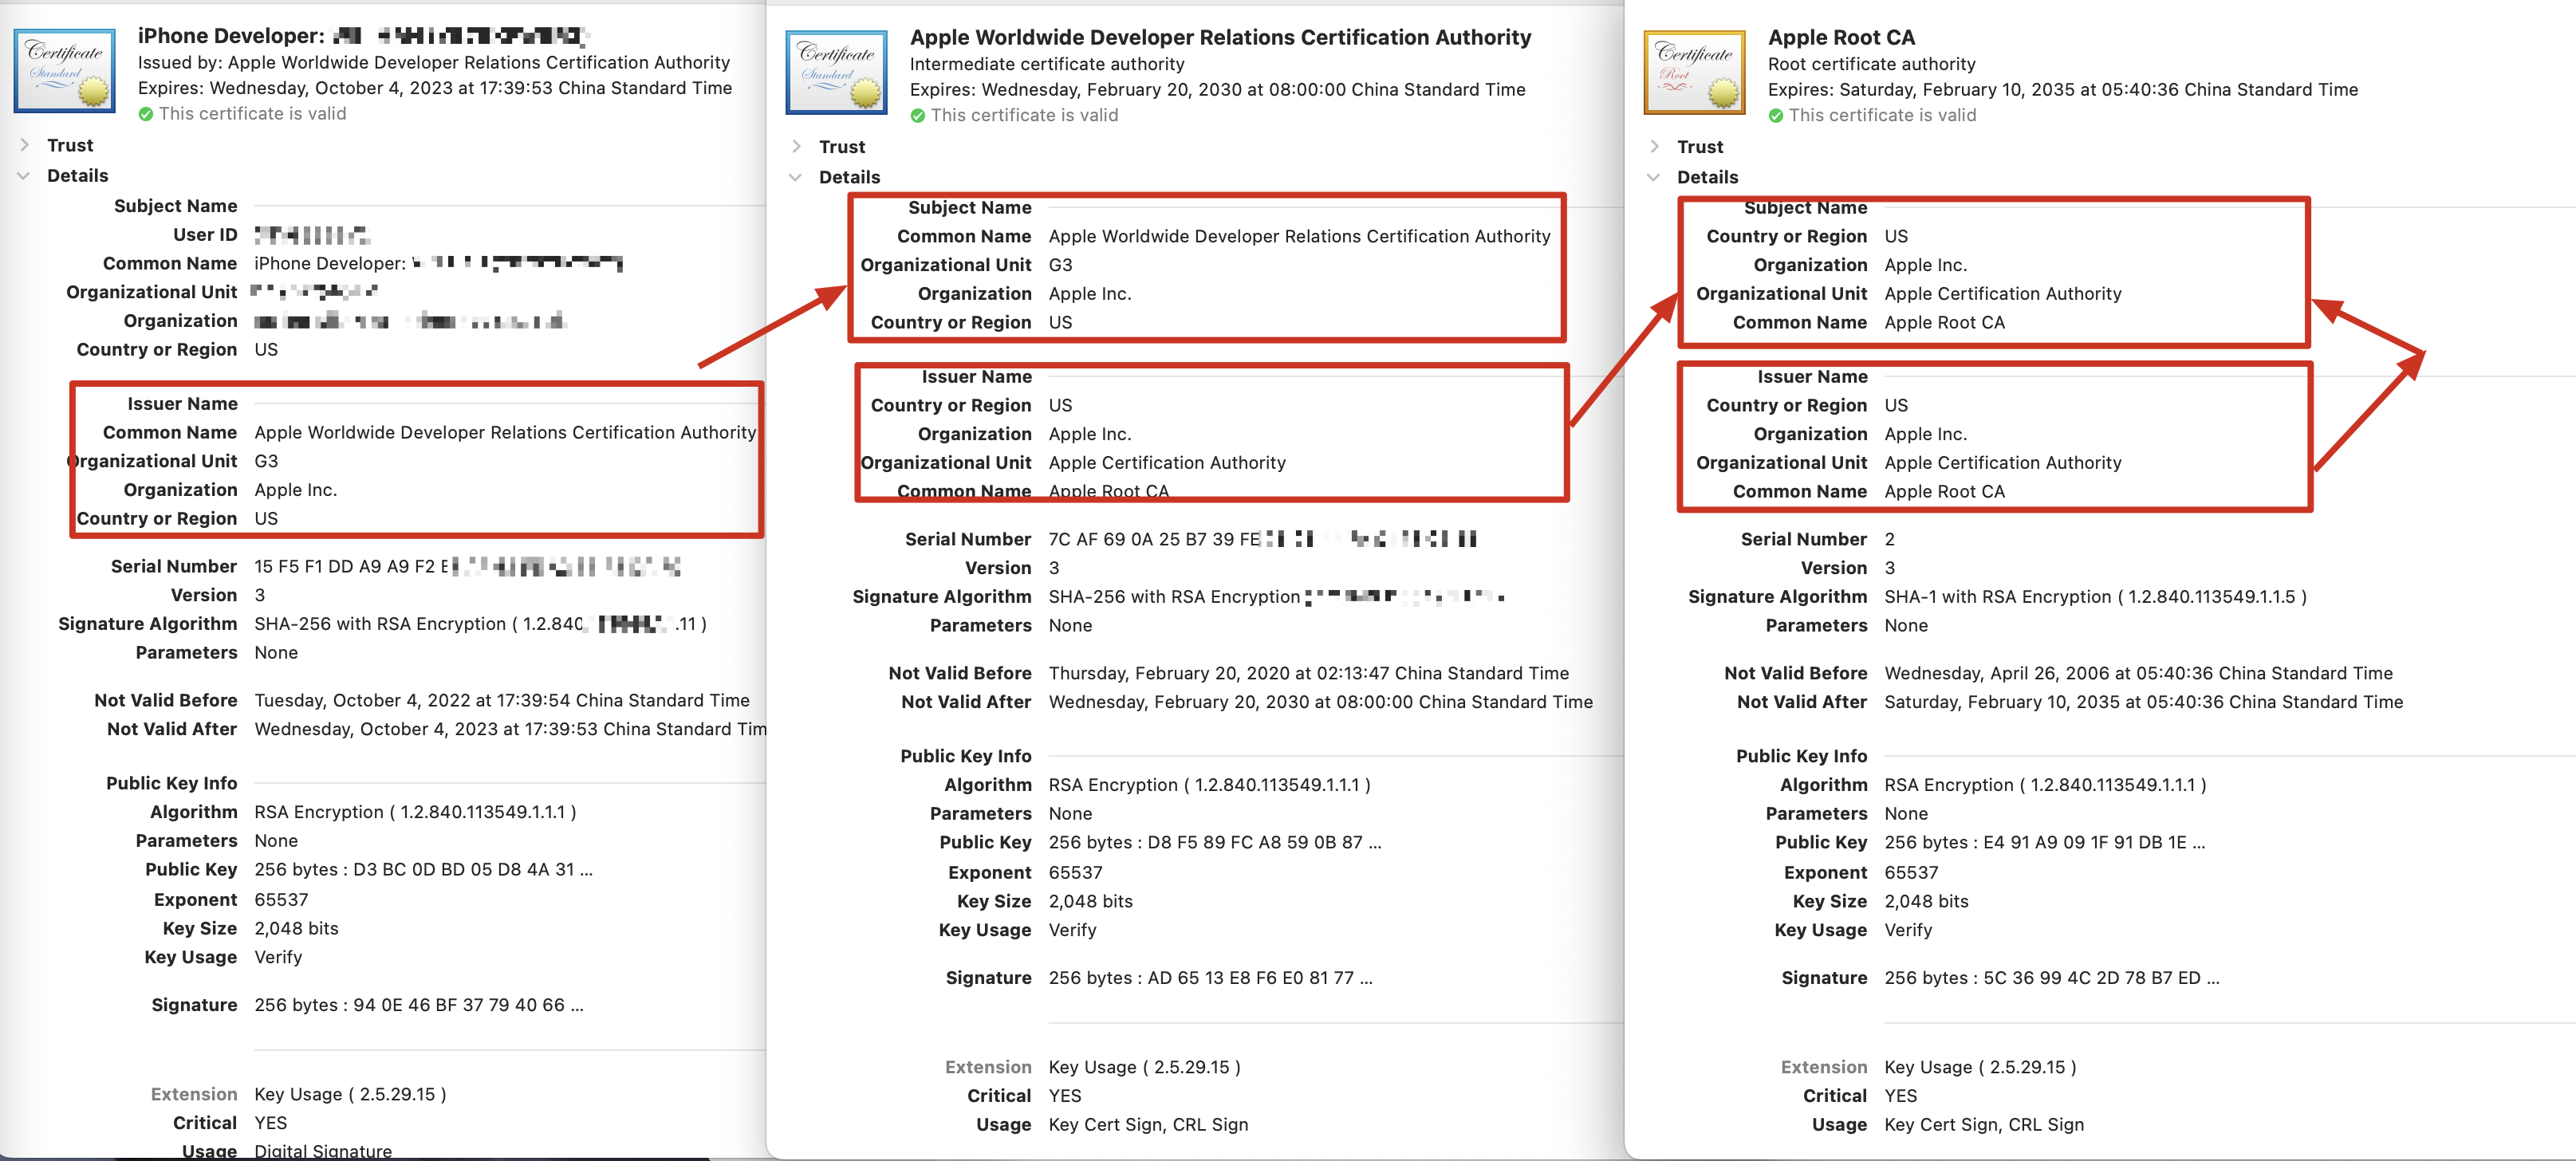The height and width of the screenshot is (1161, 2576).
Task: Select the 'Apple Root CA' window title
Action: click(1841, 37)
